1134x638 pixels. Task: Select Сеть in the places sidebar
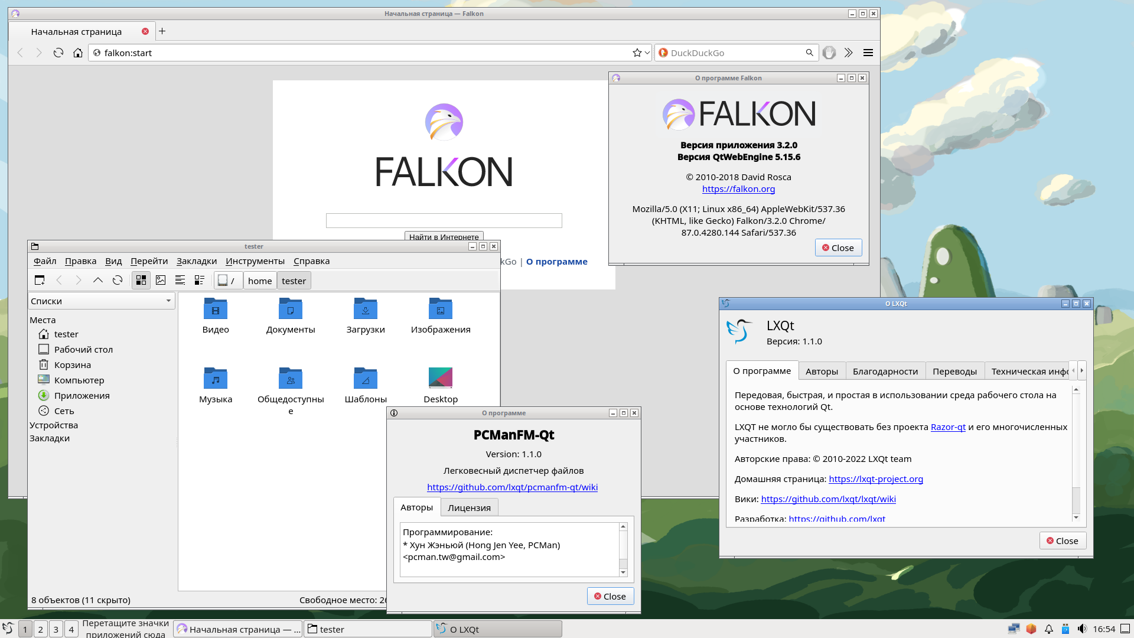tap(64, 411)
